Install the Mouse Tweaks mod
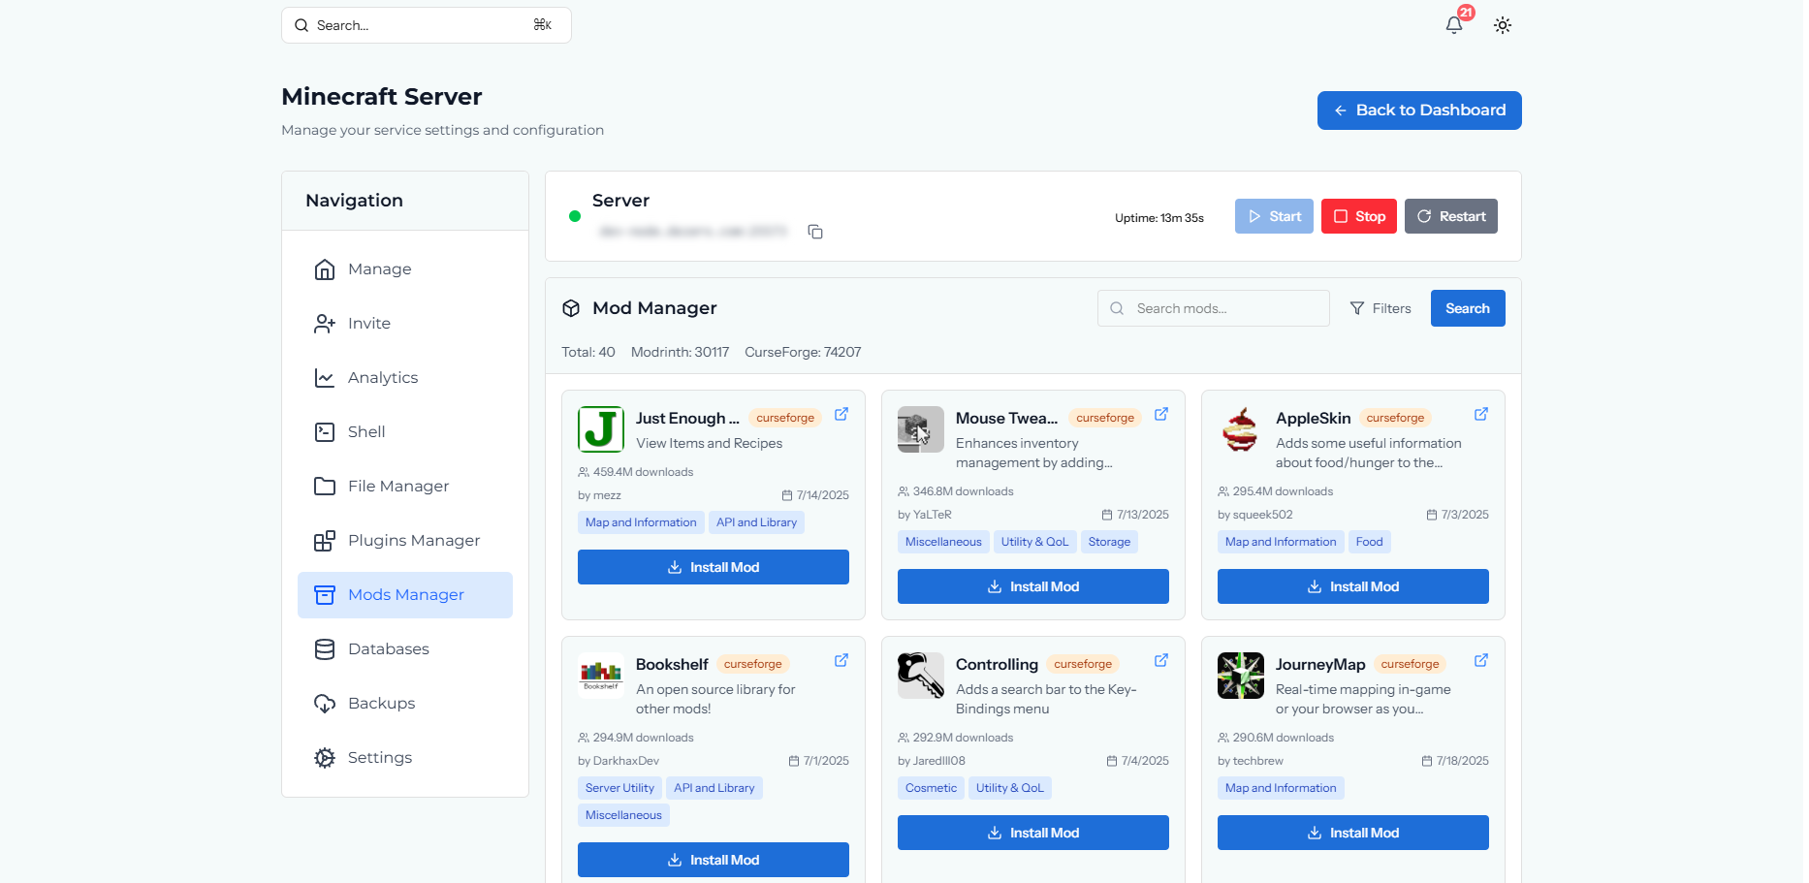The height and width of the screenshot is (883, 1809). pyautogui.click(x=1033, y=586)
